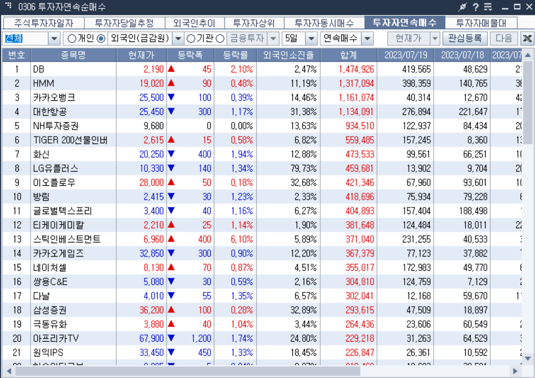Viewport: 535px width, 378px height.
Task: Click the 현재가 button in filter bar
Action: pyautogui.click(x=409, y=39)
